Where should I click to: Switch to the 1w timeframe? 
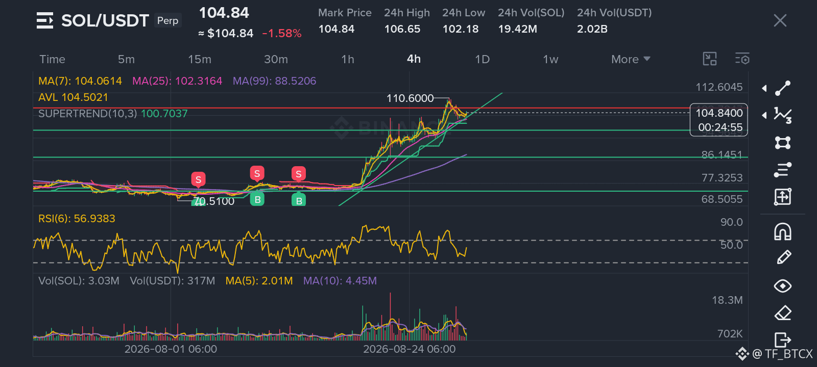click(x=550, y=59)
